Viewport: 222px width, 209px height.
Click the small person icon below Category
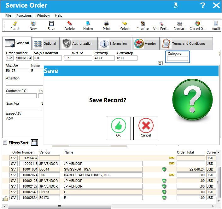point(160,63)
